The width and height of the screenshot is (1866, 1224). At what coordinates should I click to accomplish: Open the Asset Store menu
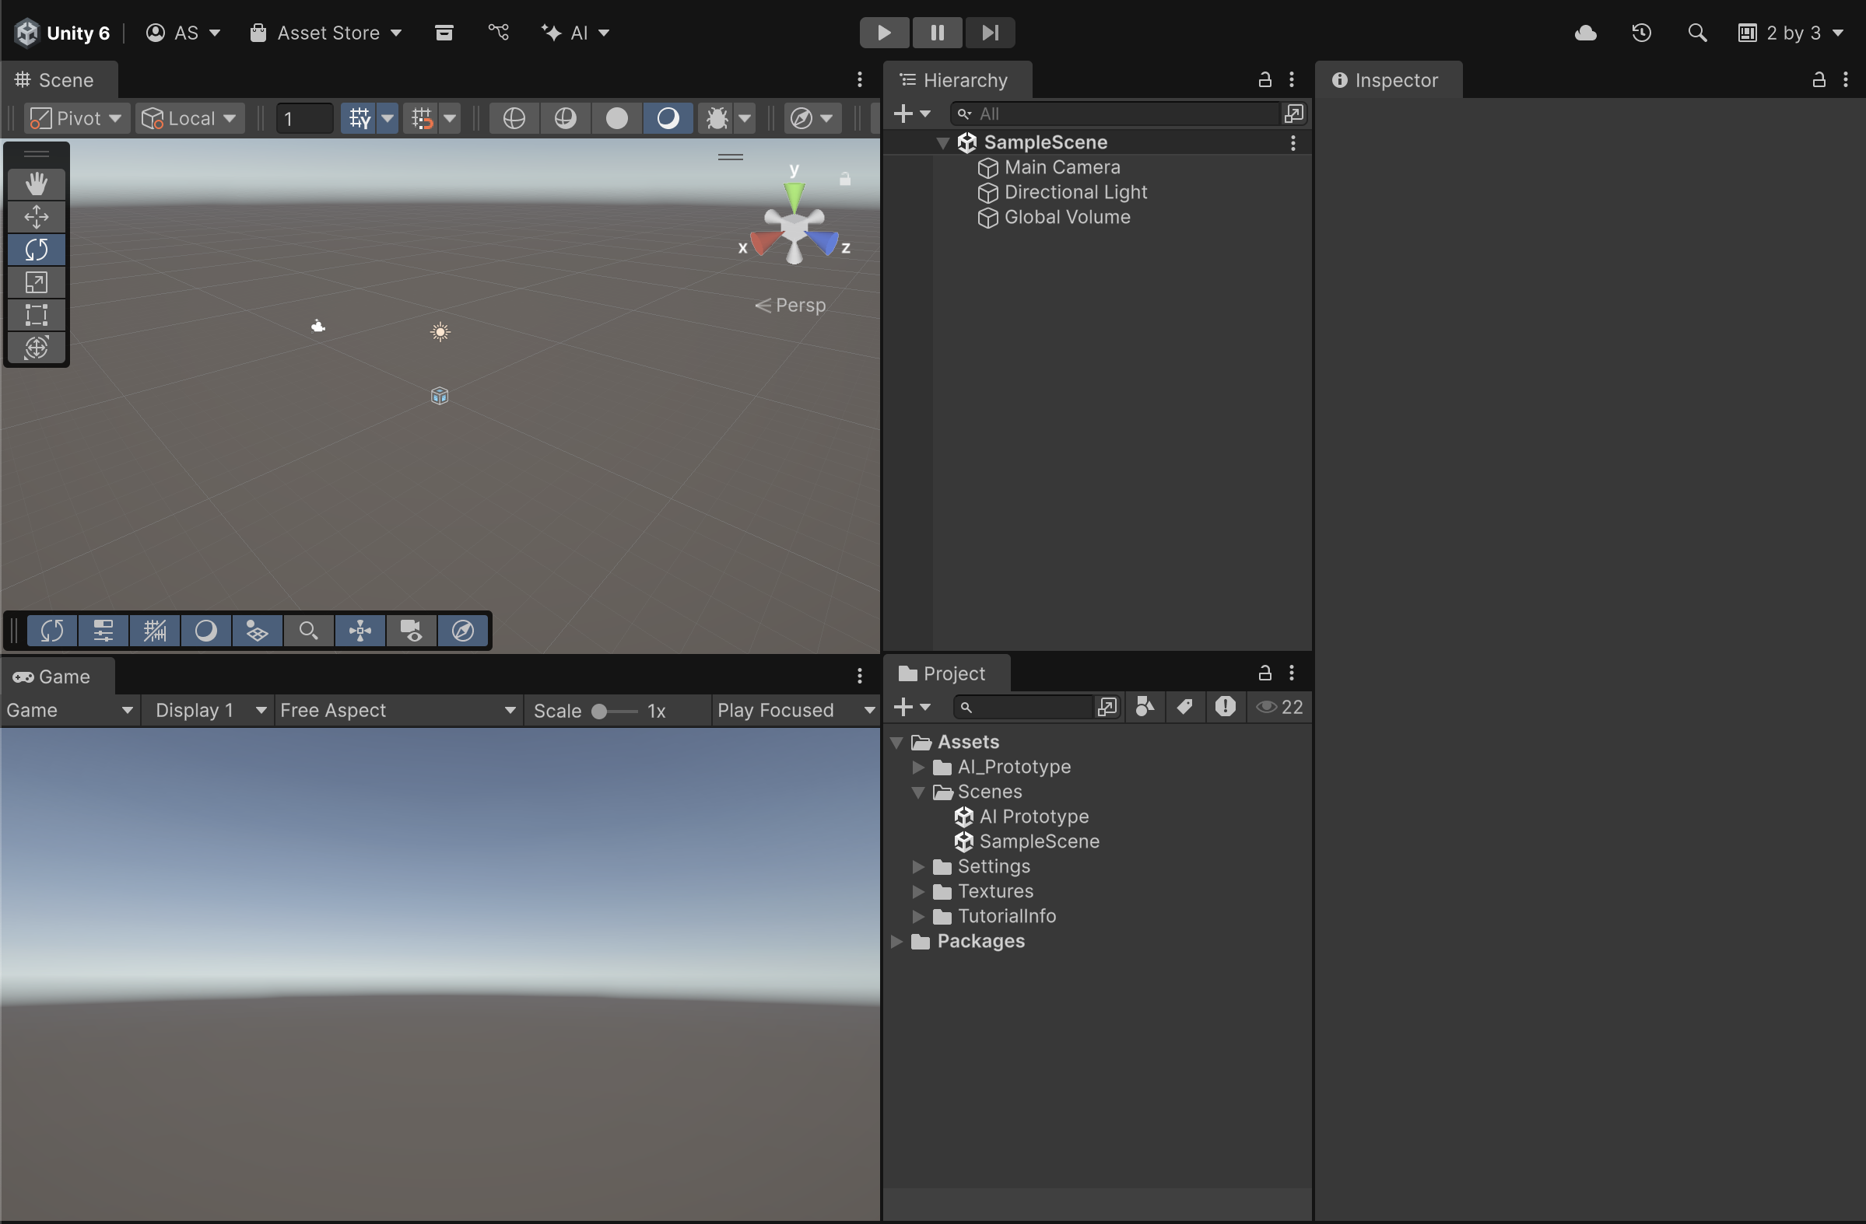326,33
